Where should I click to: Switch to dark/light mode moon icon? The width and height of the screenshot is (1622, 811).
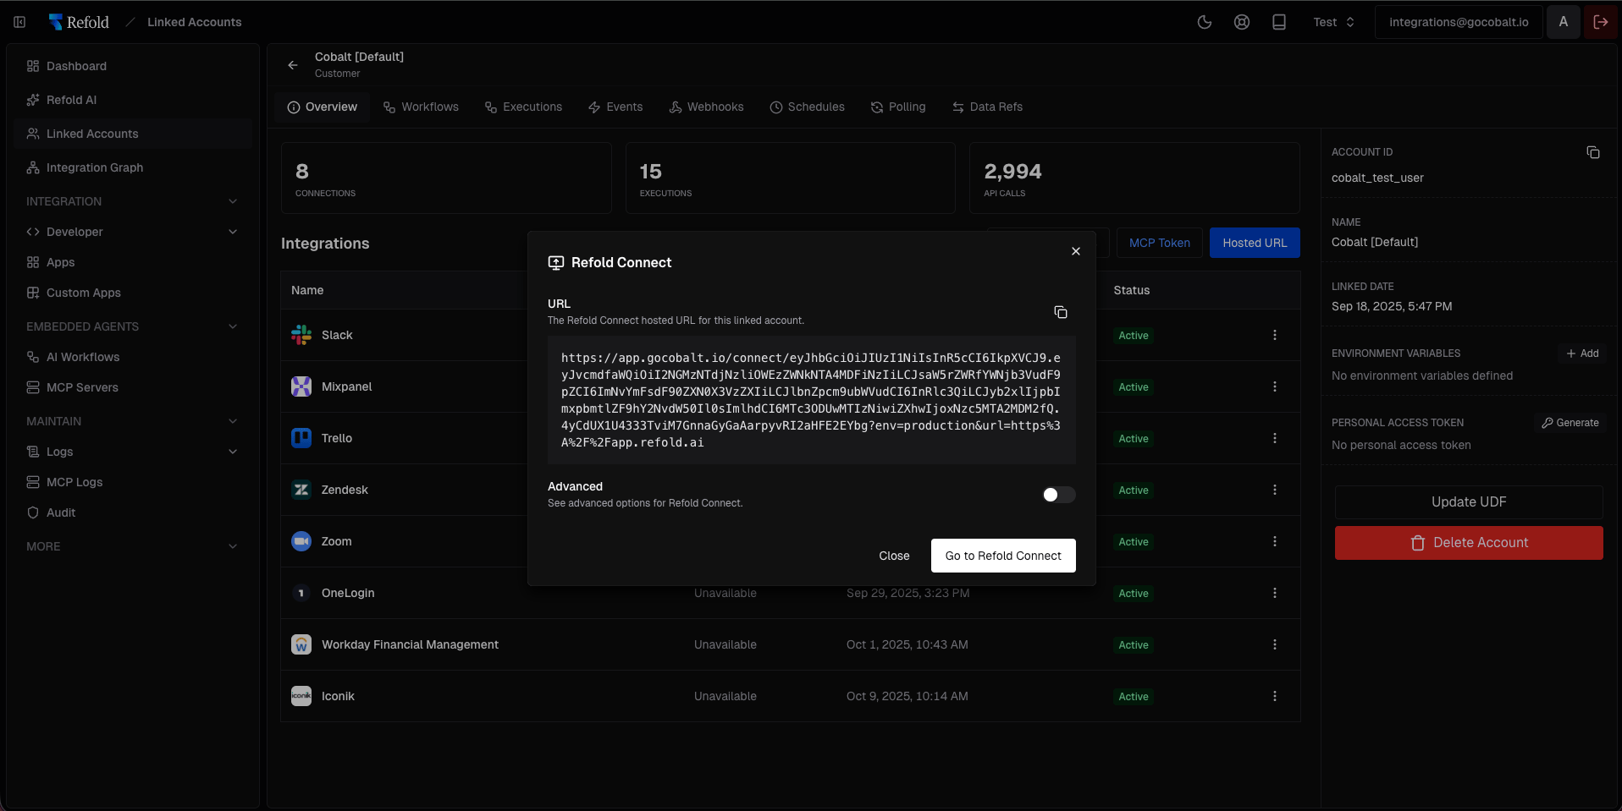click(x=1205, y=22)
